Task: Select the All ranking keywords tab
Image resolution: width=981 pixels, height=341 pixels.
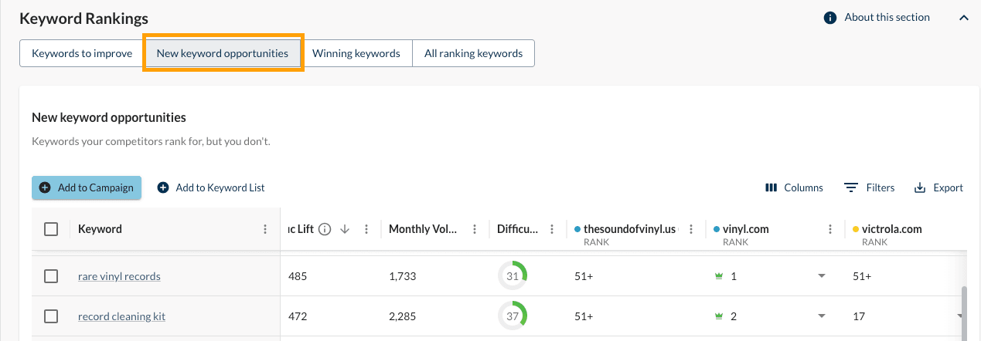Action: 473,53
